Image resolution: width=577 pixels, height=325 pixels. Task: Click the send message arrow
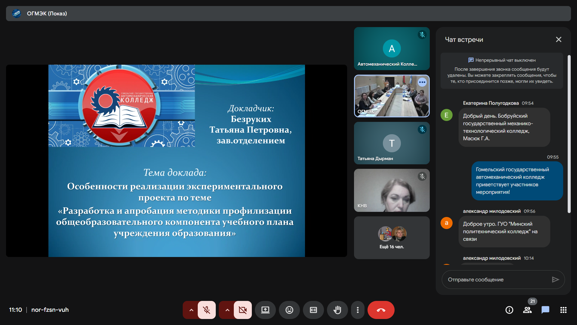click(555, 280)
